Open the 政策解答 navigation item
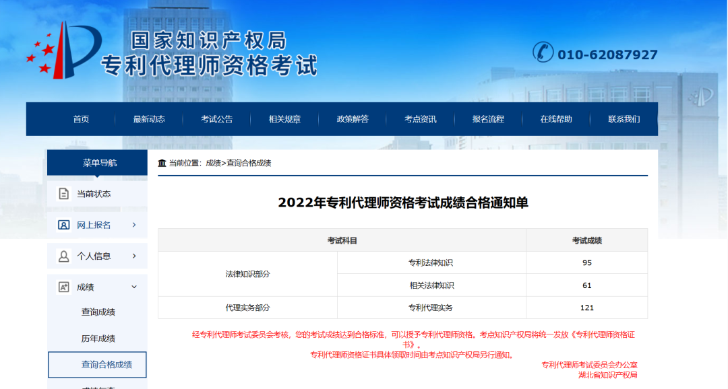 [353, 119]
